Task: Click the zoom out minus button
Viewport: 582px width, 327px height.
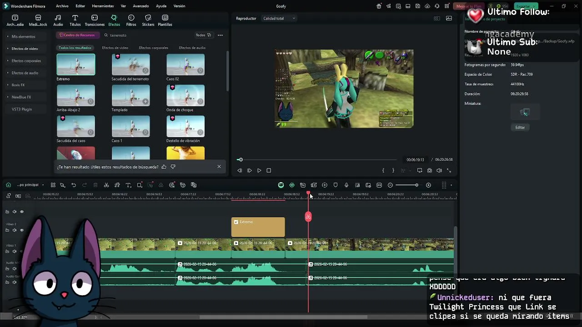Action: (390, 185)
